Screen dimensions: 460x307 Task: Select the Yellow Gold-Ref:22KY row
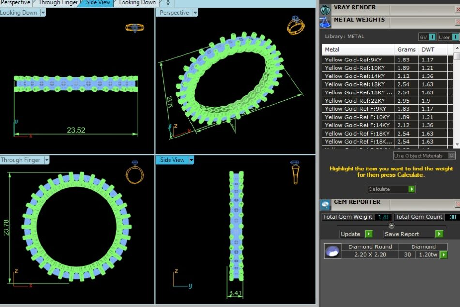click(x=387, y=101)
